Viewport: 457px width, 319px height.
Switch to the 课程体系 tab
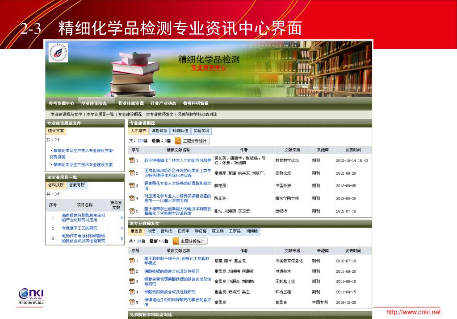pyautogui.click(x=159, y=131)
